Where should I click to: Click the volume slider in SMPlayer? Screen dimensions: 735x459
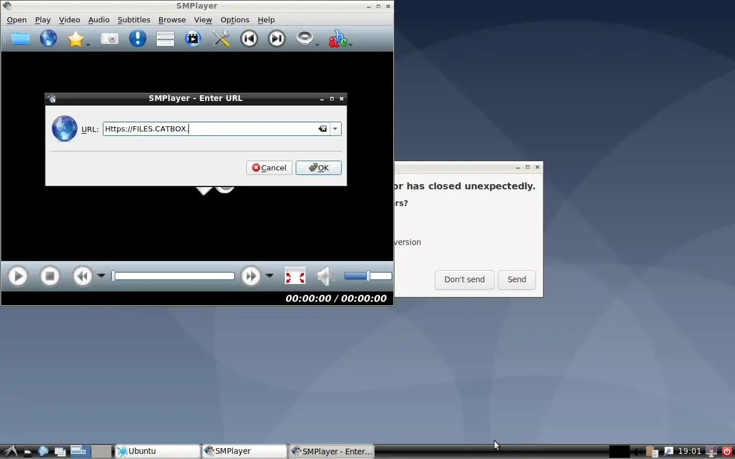[x=368, y=277]
